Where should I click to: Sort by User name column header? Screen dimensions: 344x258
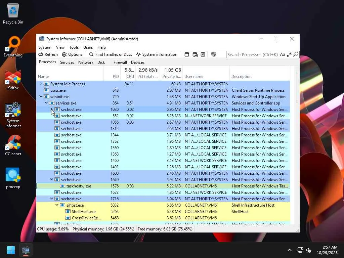[206, 74]
